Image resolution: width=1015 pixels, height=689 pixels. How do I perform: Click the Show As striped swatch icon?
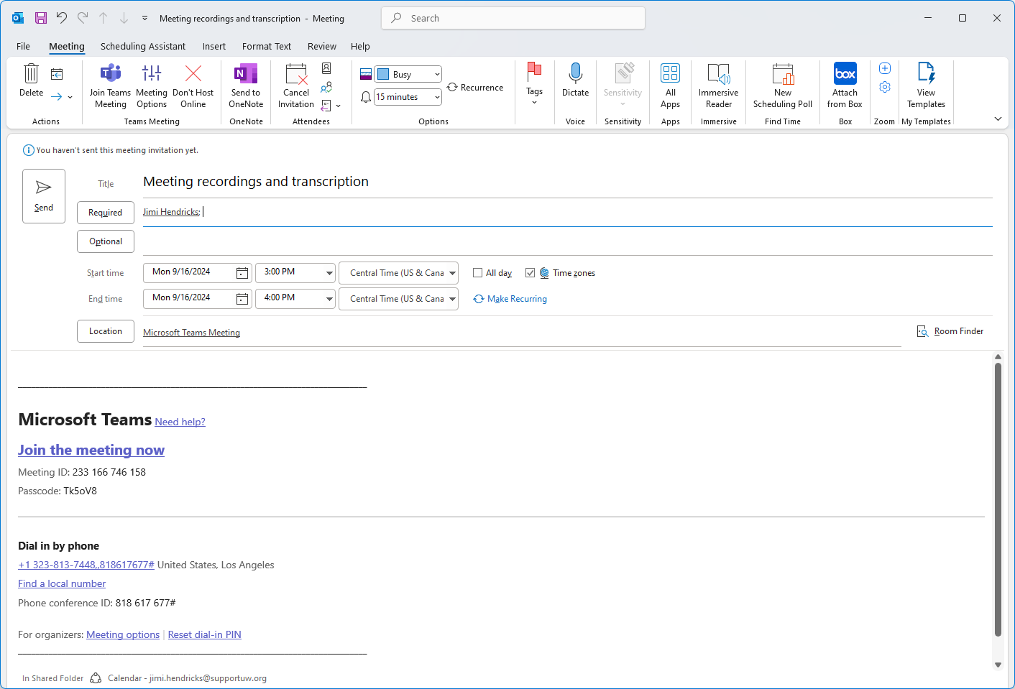[x=366, y=74]
